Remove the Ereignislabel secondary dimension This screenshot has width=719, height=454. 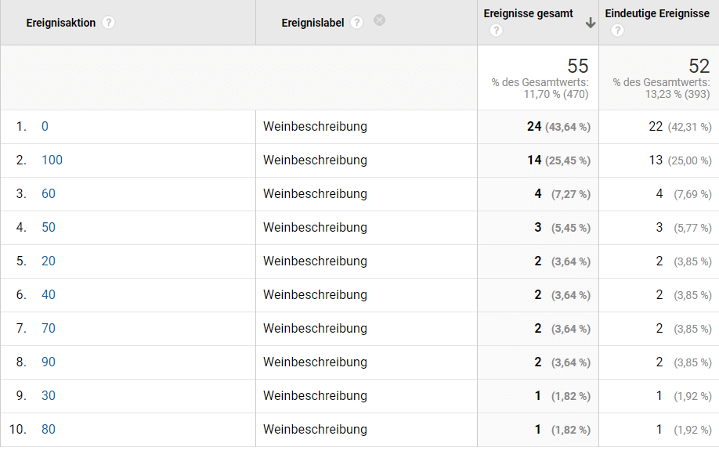click(380, 21)
